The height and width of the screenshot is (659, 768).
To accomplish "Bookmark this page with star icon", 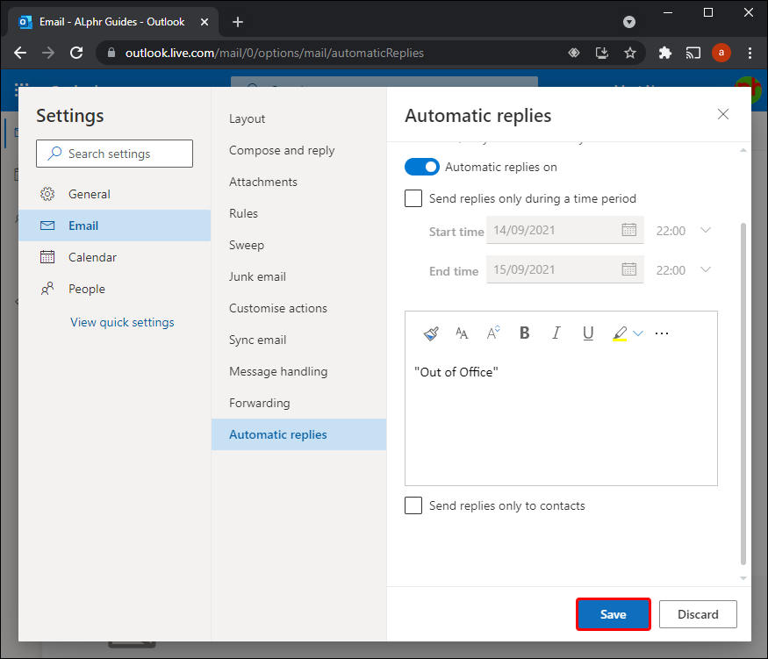I will pyautogui.click(x=630, y=53).
